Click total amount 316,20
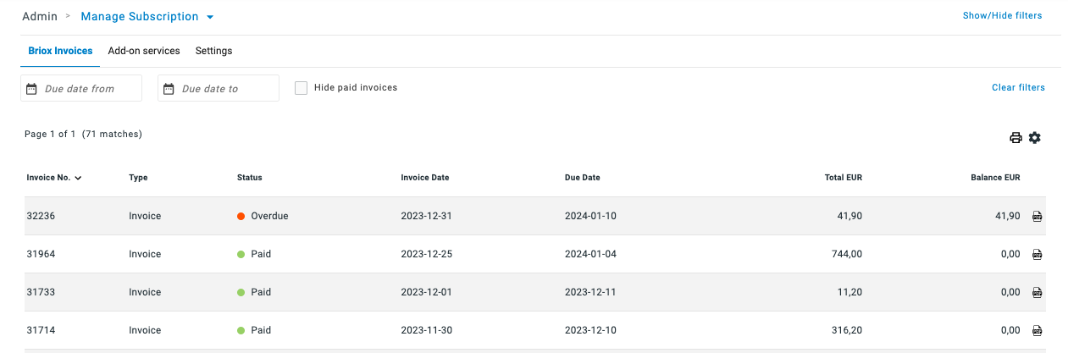Viewport: 1068px width, 353px height. tap(847, 330)
